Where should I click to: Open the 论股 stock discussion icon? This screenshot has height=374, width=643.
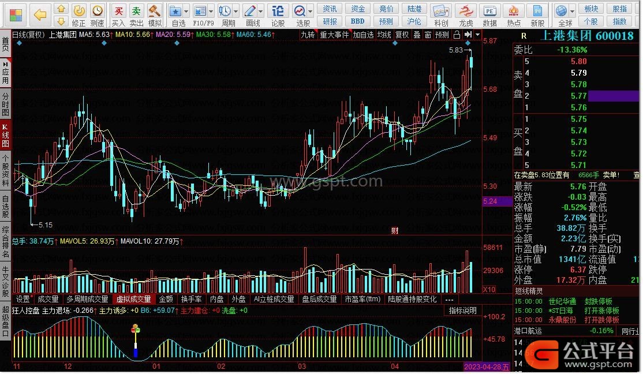tap(278, 15)
